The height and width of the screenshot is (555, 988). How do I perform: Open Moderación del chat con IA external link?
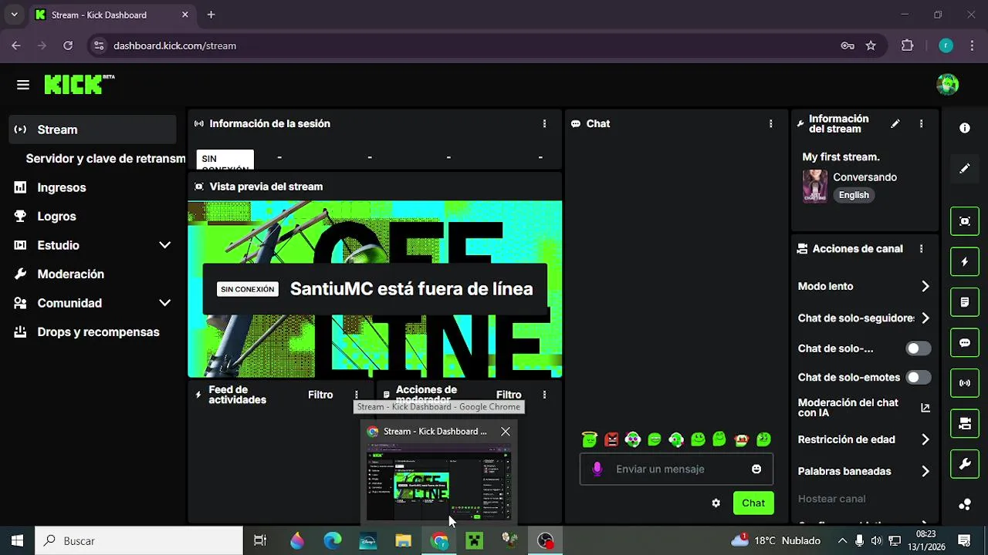pyautogui.click(x=925, y=408)
